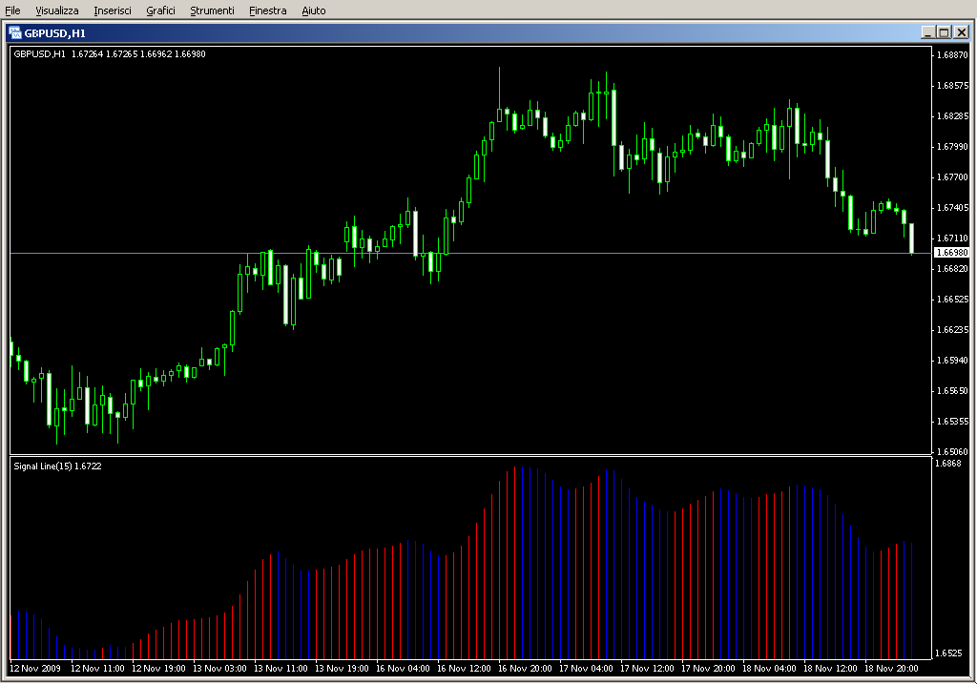Maximize the GBPUSD,H1 chart window

point(944,32)
